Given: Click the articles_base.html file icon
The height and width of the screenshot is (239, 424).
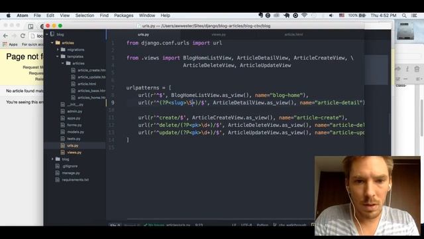Looking at the screenshot, I should click(x=73, y=90).
